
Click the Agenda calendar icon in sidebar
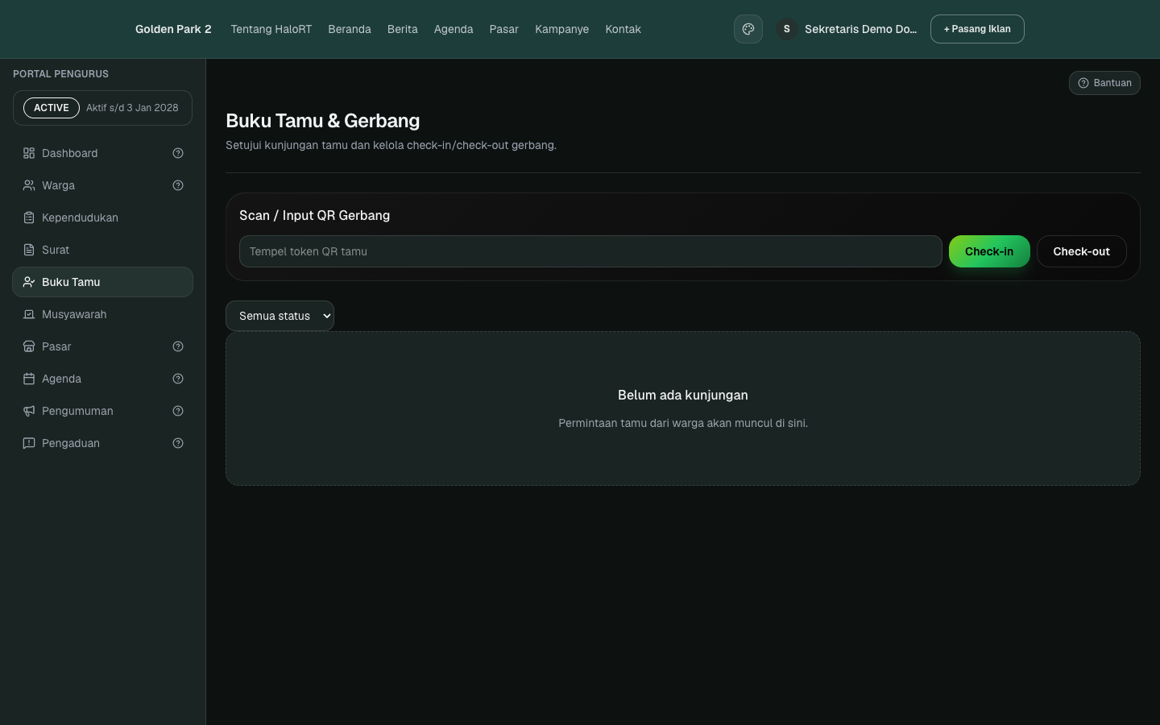[29, 379]
